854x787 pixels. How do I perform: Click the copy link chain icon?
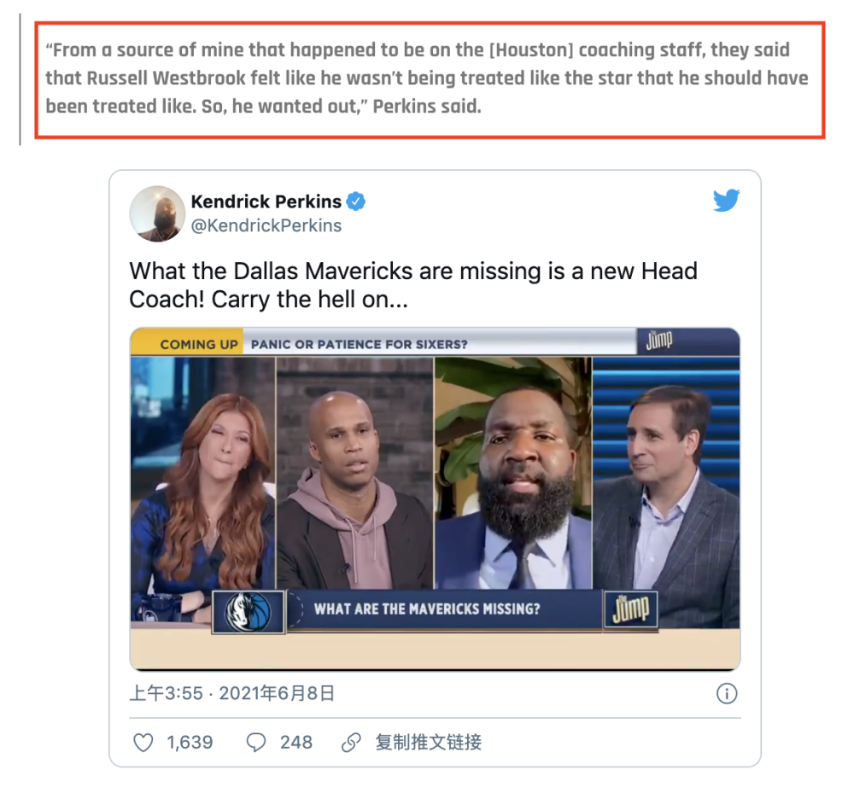pos(351,743)
